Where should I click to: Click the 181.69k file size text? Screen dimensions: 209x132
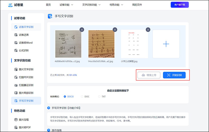pos(73,75)
